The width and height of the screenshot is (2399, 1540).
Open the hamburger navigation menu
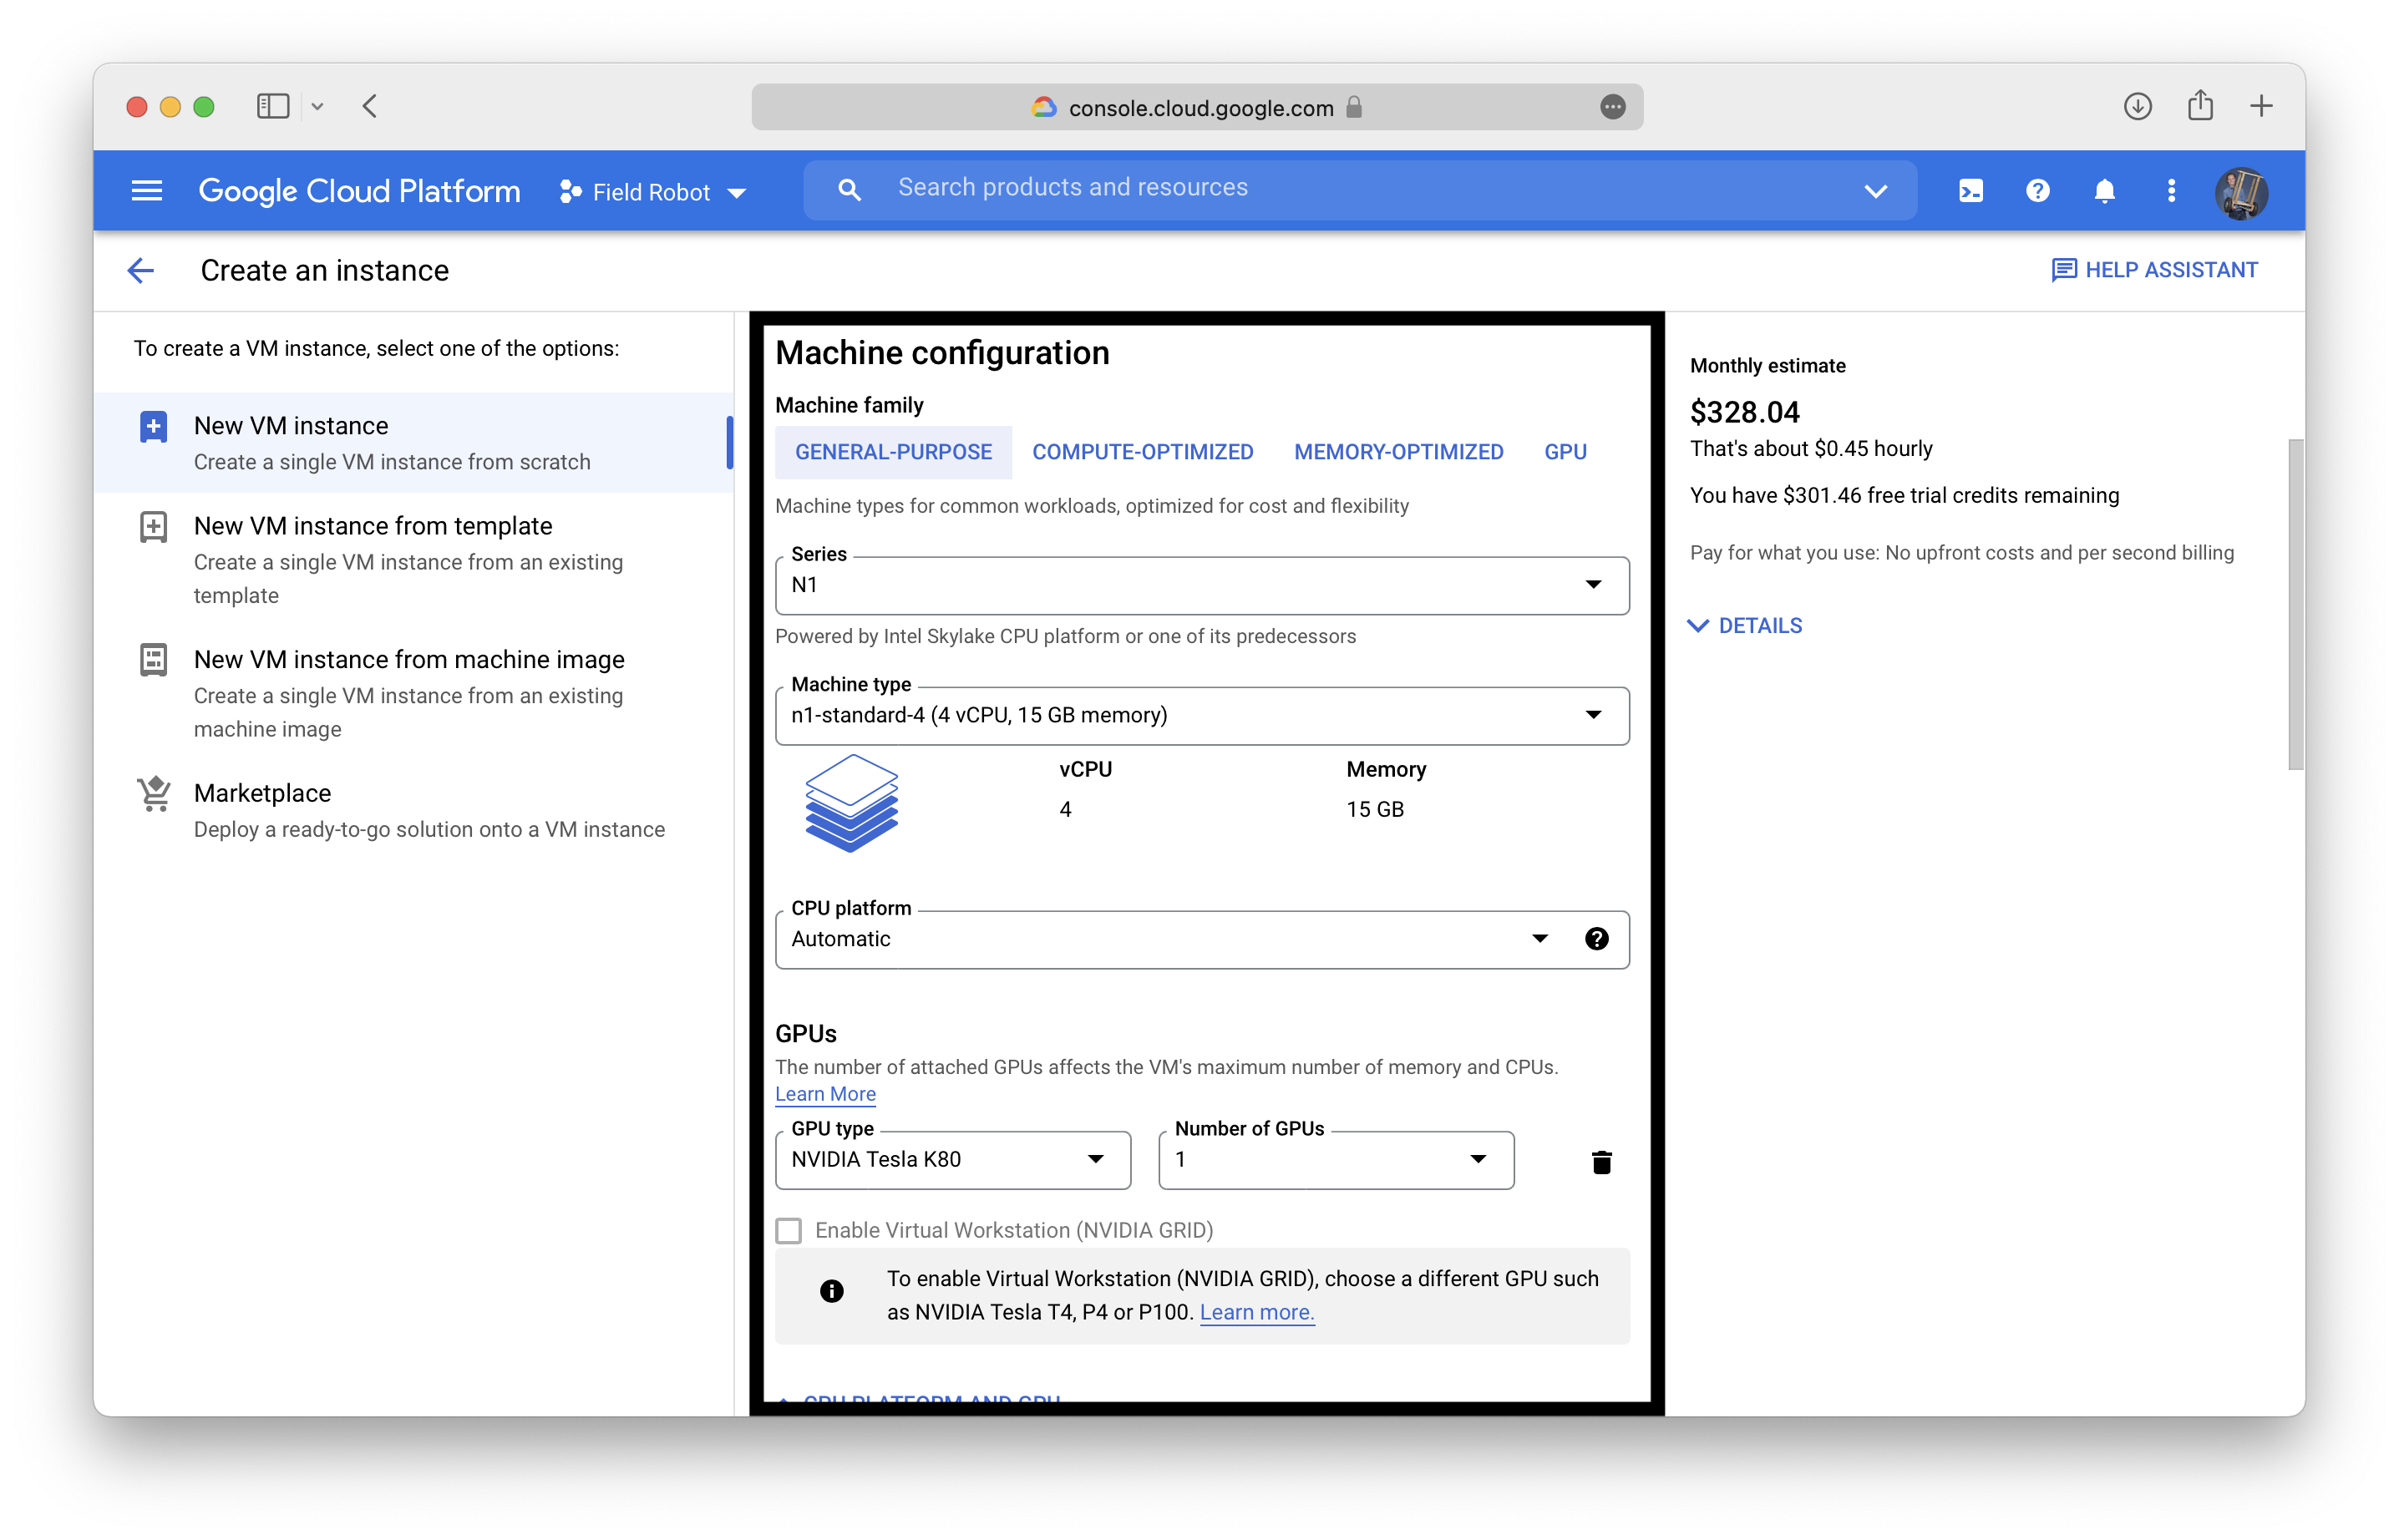(147, 191)
